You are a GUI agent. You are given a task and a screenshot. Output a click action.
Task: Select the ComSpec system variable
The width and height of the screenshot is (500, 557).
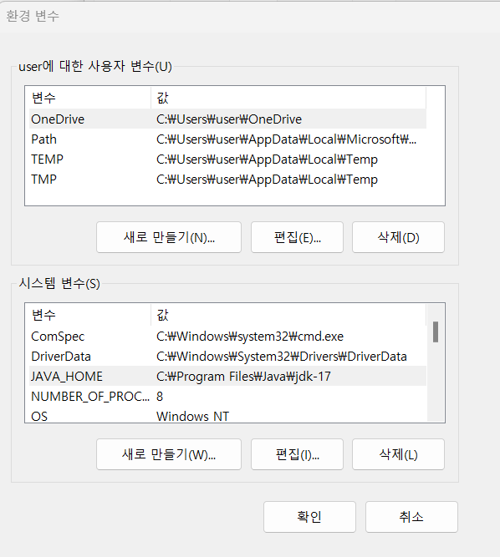coord(227,336)
